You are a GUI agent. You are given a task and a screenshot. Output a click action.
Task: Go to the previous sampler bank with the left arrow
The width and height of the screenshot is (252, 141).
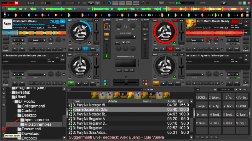pyautogui.click(x=215, y=90)
